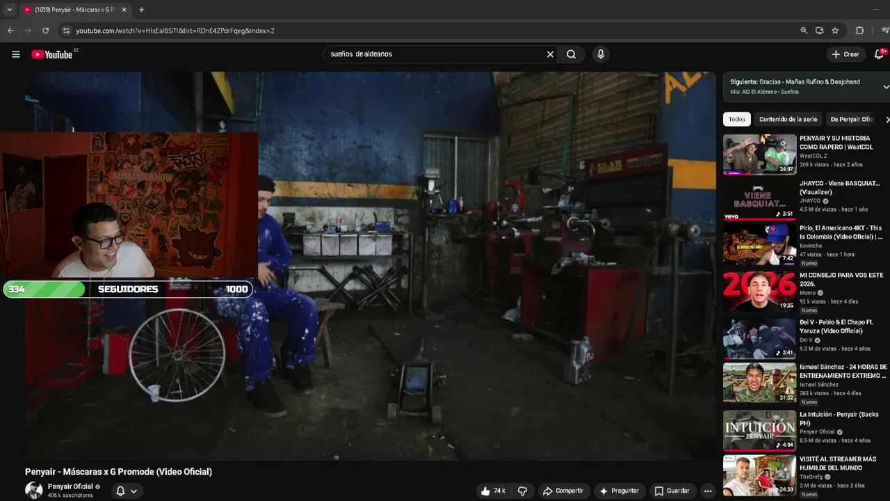This screenshot has width=890, height=501.
Task: Open Penyair Oficial channel avatar
Action: click(34, 491)
